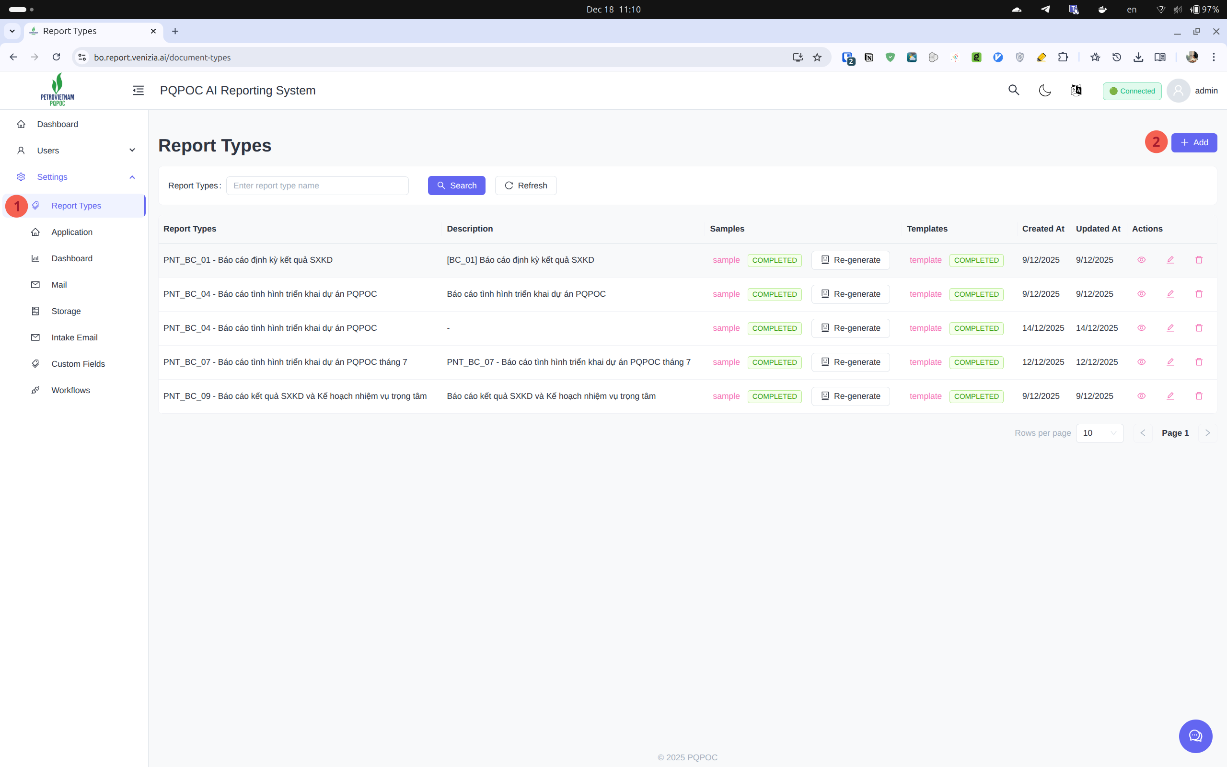Click the Add button to create a report type
Viewport: 1227px width, 767px height.
1194,142
